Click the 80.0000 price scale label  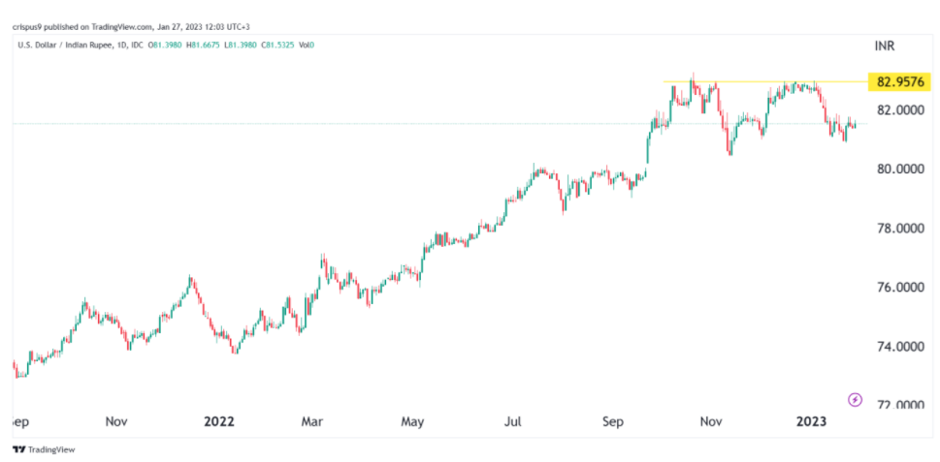point(899,169)
